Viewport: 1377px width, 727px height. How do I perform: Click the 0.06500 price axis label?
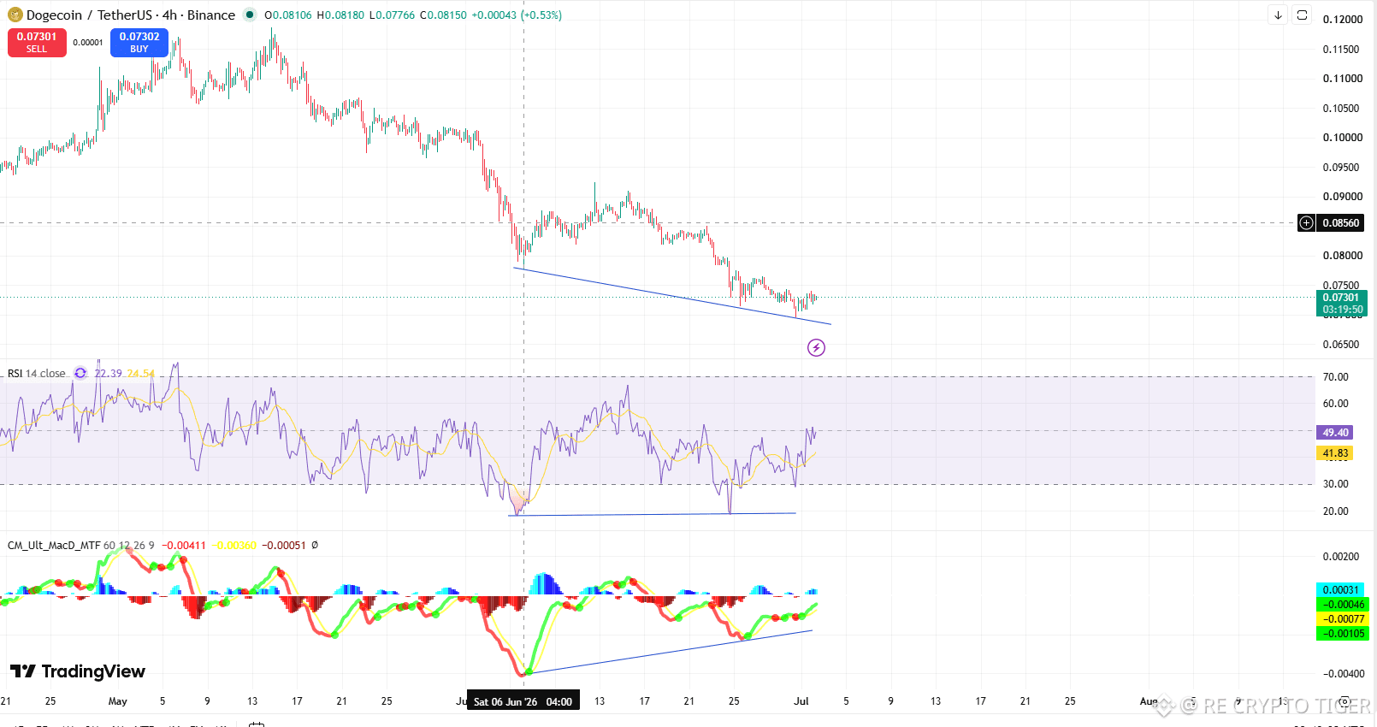1343,345
